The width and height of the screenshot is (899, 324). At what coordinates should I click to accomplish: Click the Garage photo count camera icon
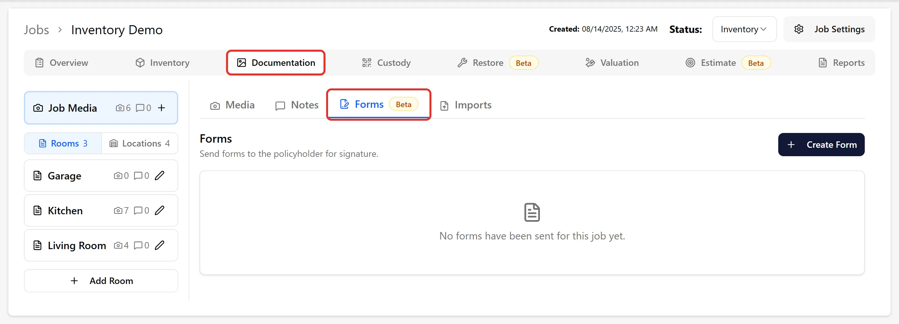(x=118, y=176)
